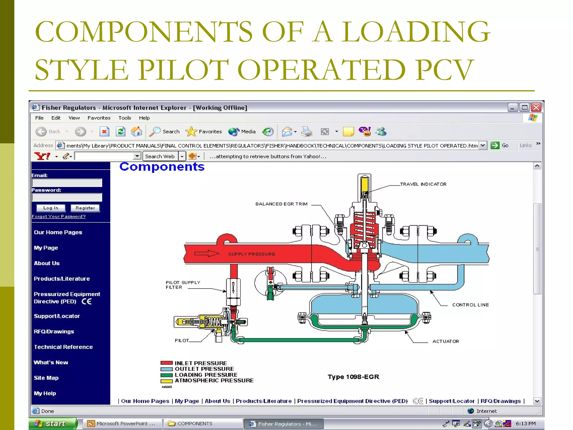The image size is (573, 430).
Task: Click the Email input field
Action: pyautogui.click(x=67, y=183)
